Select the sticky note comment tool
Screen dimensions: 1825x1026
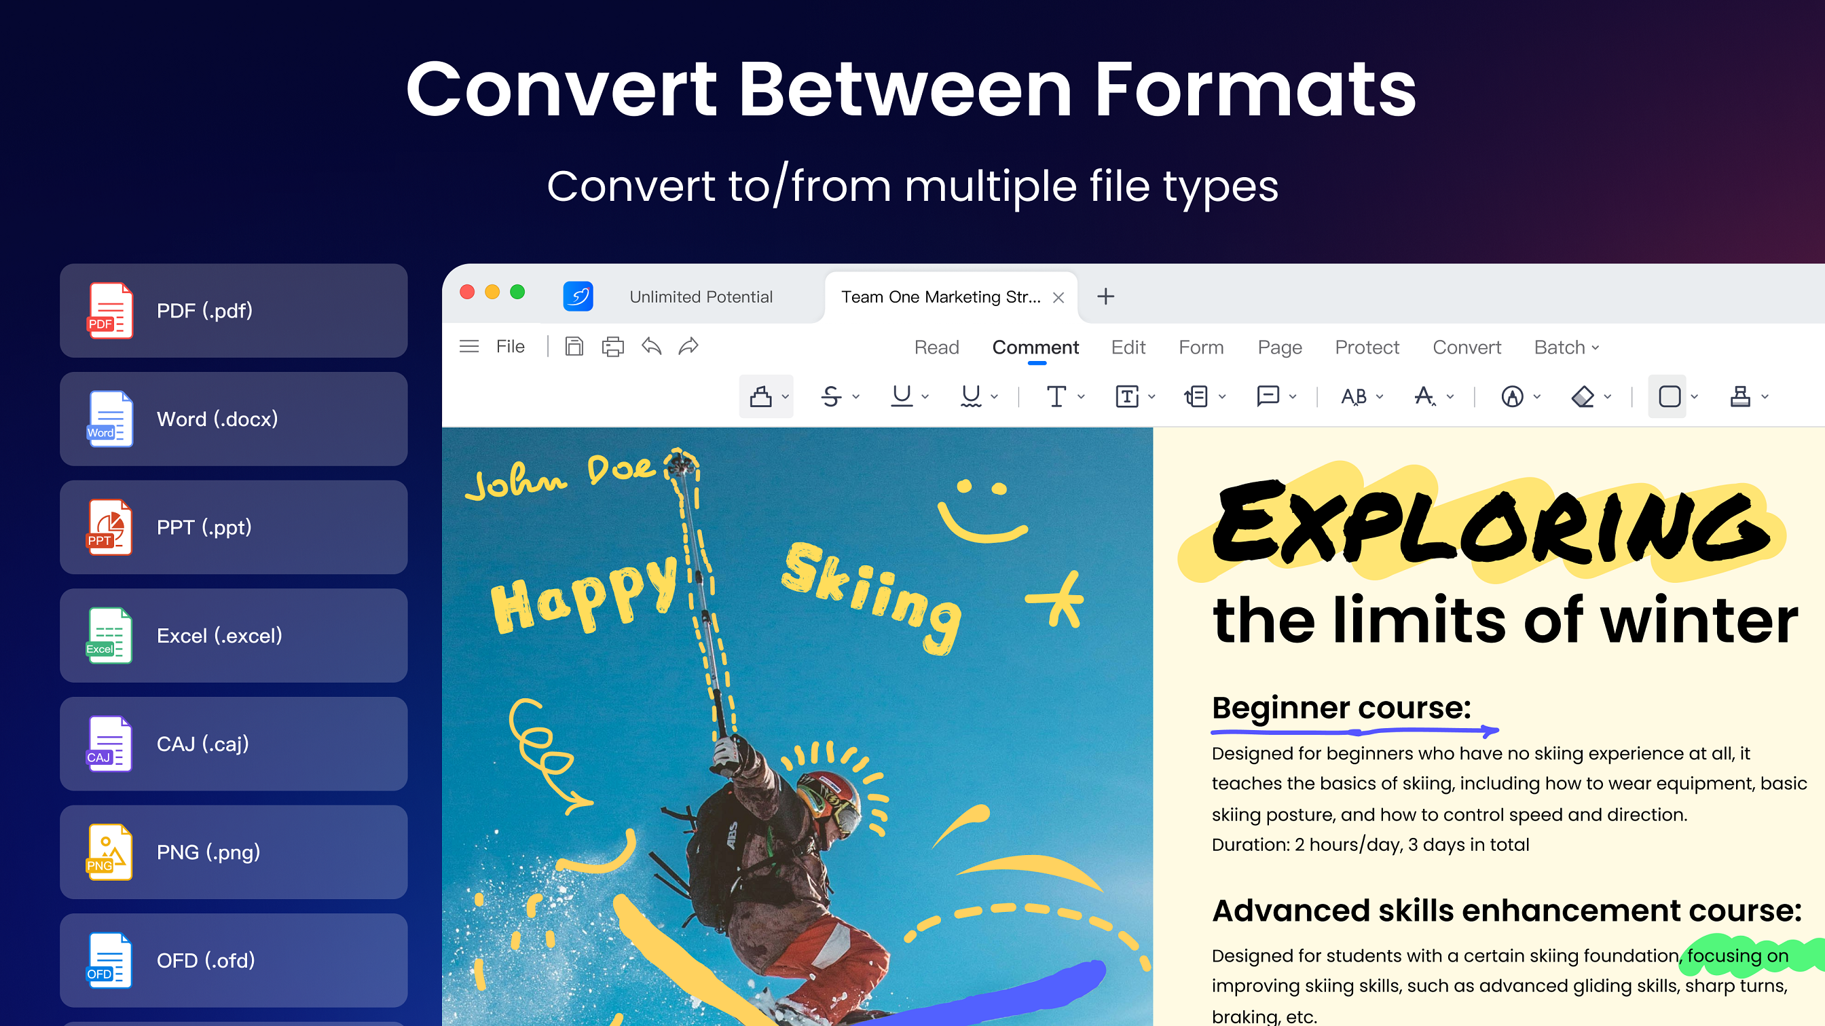click(x=1268, y=396)
